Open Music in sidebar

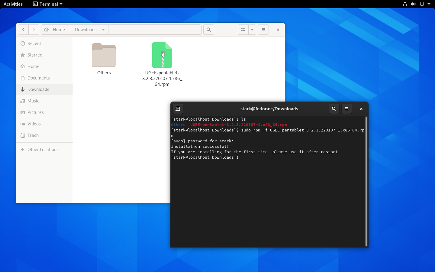pos(44,101)
